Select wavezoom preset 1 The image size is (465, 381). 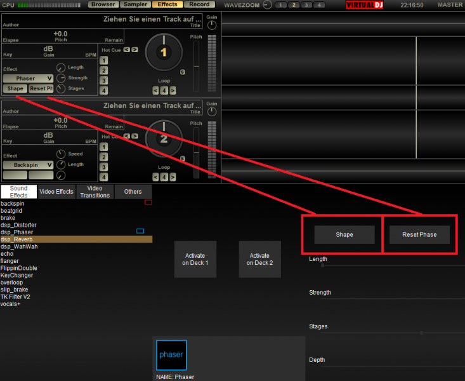[x=280, y=4]
